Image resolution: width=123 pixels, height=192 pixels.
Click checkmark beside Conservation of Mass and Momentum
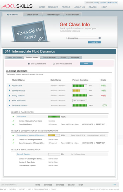click(x=13, y=135)
